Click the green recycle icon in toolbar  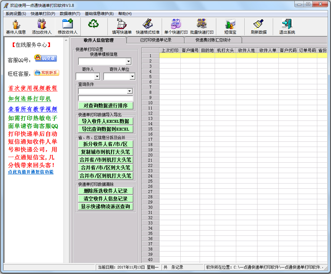(93, 24)
